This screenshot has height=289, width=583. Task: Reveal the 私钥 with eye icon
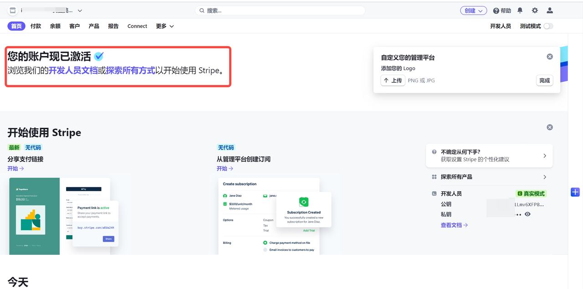tap(527, 214)
